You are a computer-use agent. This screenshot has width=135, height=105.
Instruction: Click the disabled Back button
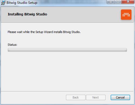76,97
